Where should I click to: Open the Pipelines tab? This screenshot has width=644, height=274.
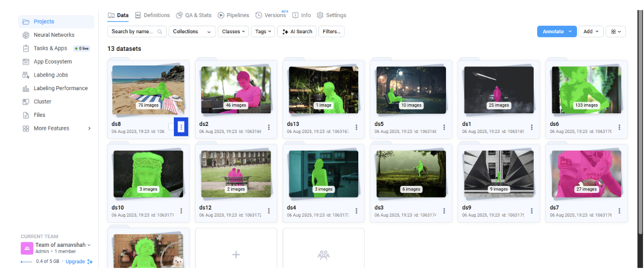[233, 16]
